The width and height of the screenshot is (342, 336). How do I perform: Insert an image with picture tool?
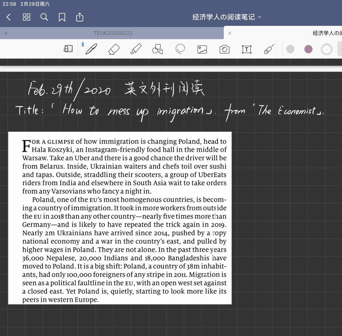coord(202,49)
